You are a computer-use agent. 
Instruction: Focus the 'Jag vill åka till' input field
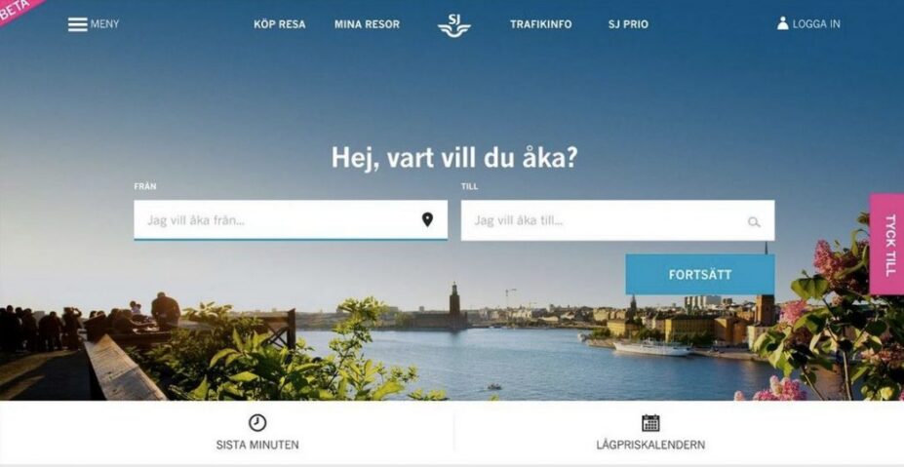coord(617,220)
